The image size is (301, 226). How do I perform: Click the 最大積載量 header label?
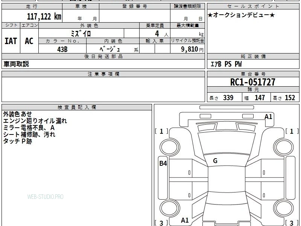tap(187, 26)
